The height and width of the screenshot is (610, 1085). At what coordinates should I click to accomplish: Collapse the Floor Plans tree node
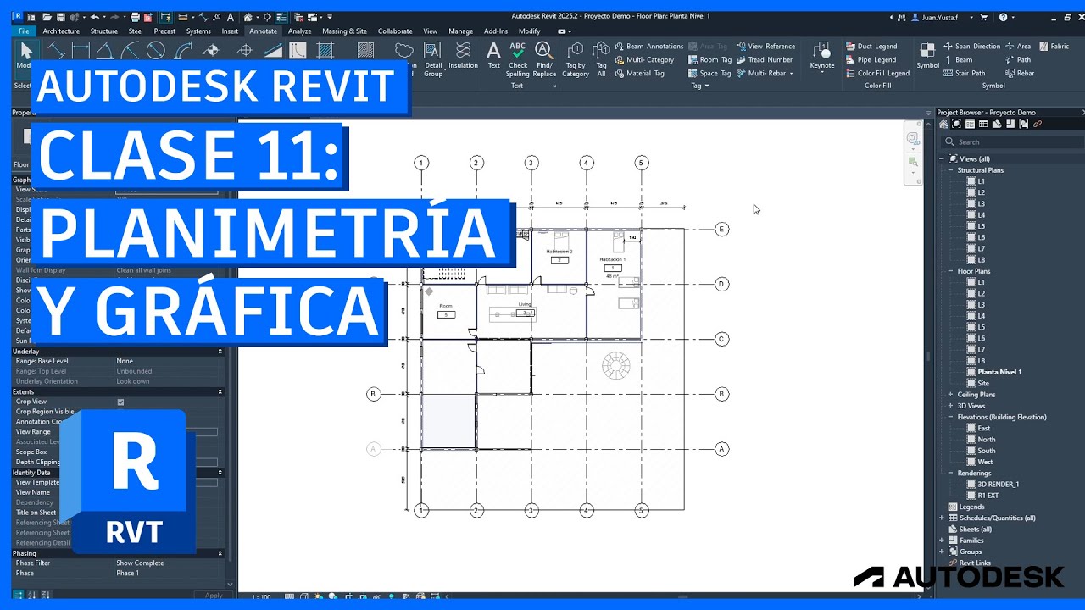coord(950,271)
